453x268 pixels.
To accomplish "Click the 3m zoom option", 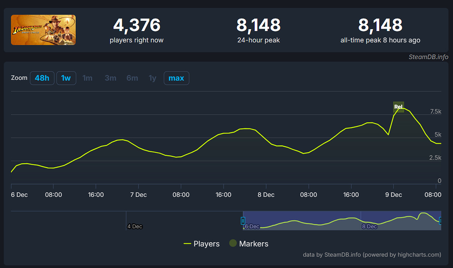I will coord(111,78).
